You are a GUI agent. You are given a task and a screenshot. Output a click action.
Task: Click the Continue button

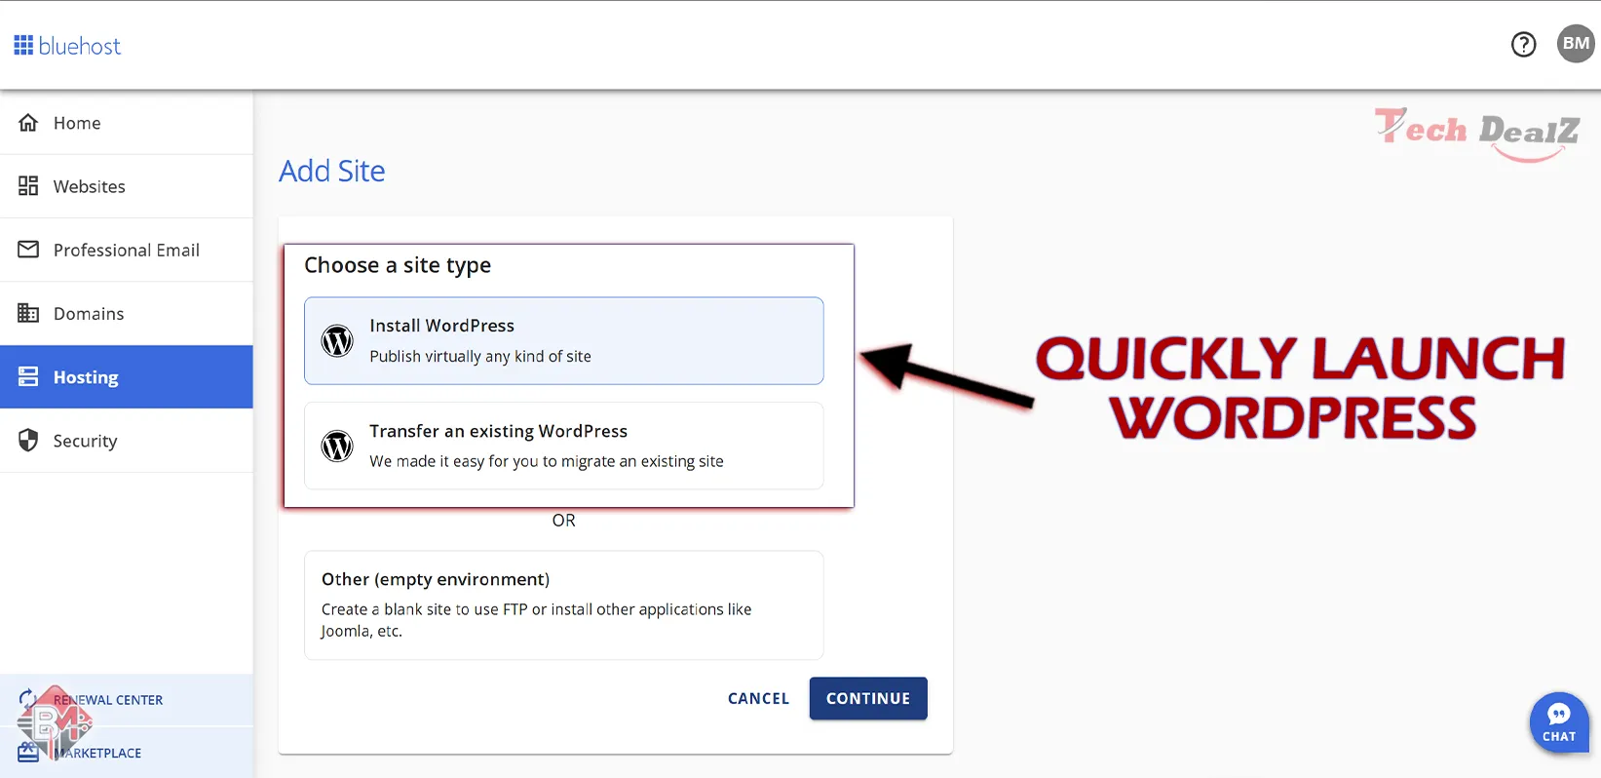(x=868, y=699)
